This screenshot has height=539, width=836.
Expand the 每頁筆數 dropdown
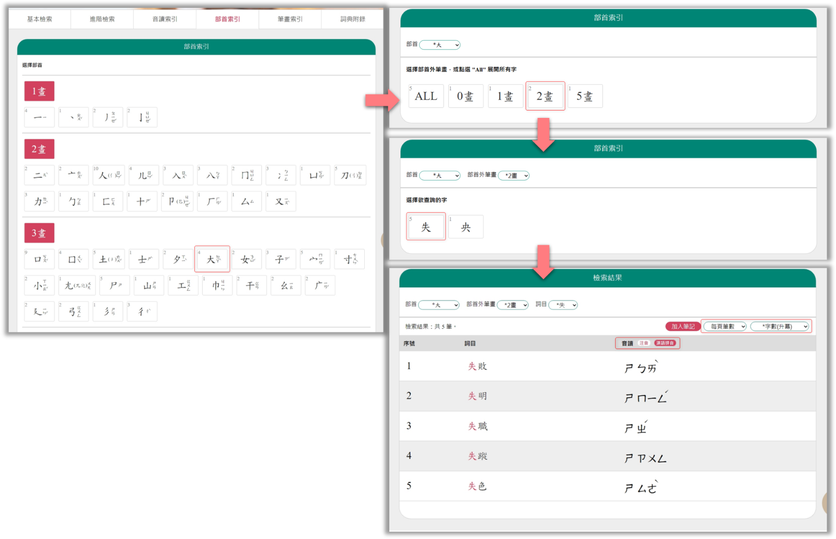pyautogui.click(x=725, y=326)
